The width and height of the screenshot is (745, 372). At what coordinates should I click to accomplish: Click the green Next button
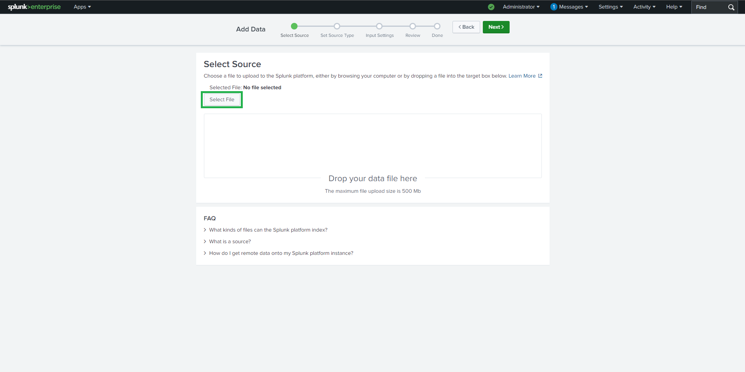pos(496,27)
